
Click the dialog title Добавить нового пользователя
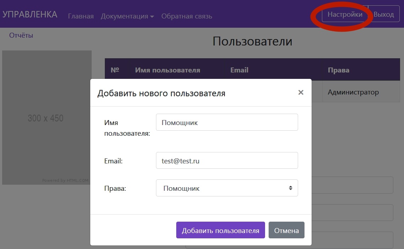(161, 93)
